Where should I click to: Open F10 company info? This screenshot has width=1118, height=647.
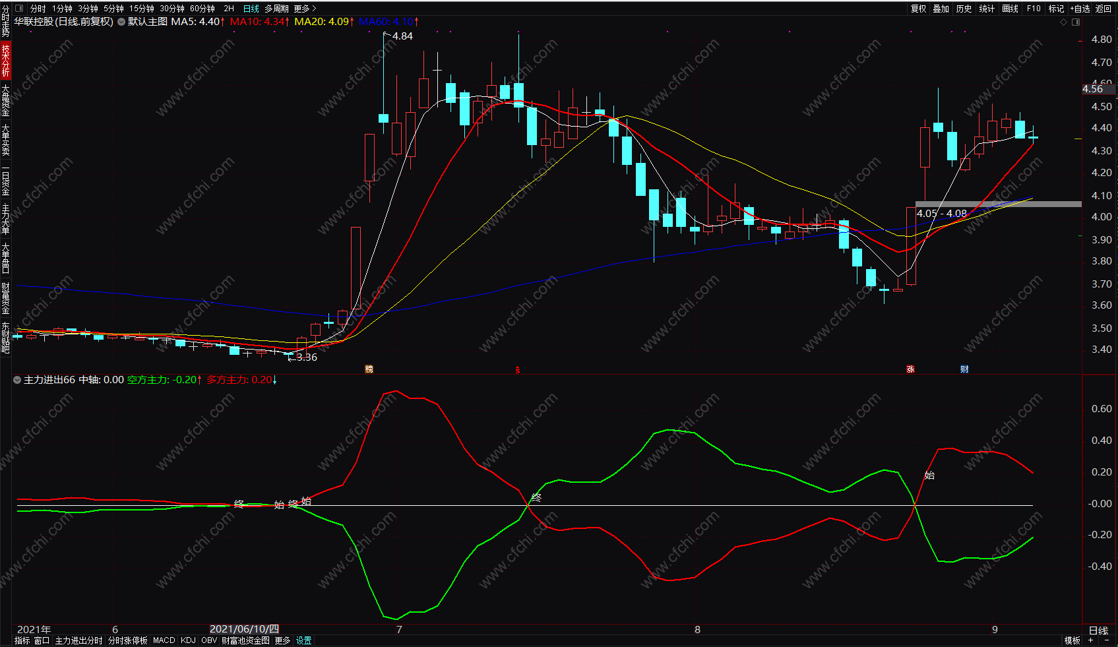point(1034,9)
